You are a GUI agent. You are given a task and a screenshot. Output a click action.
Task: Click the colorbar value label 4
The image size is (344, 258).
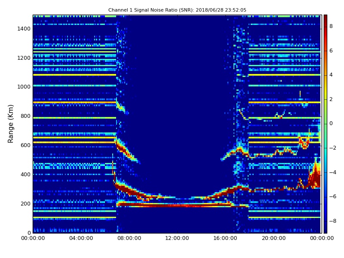point(331,75)
